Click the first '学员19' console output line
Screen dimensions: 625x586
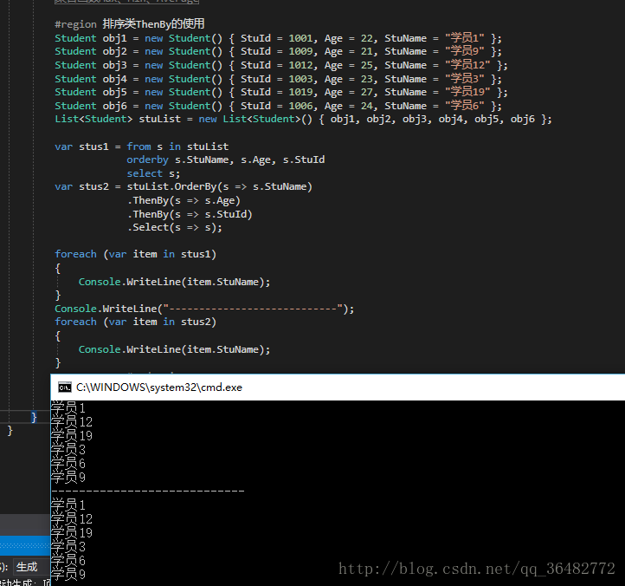pyautogui.click(x=72, y=436)
